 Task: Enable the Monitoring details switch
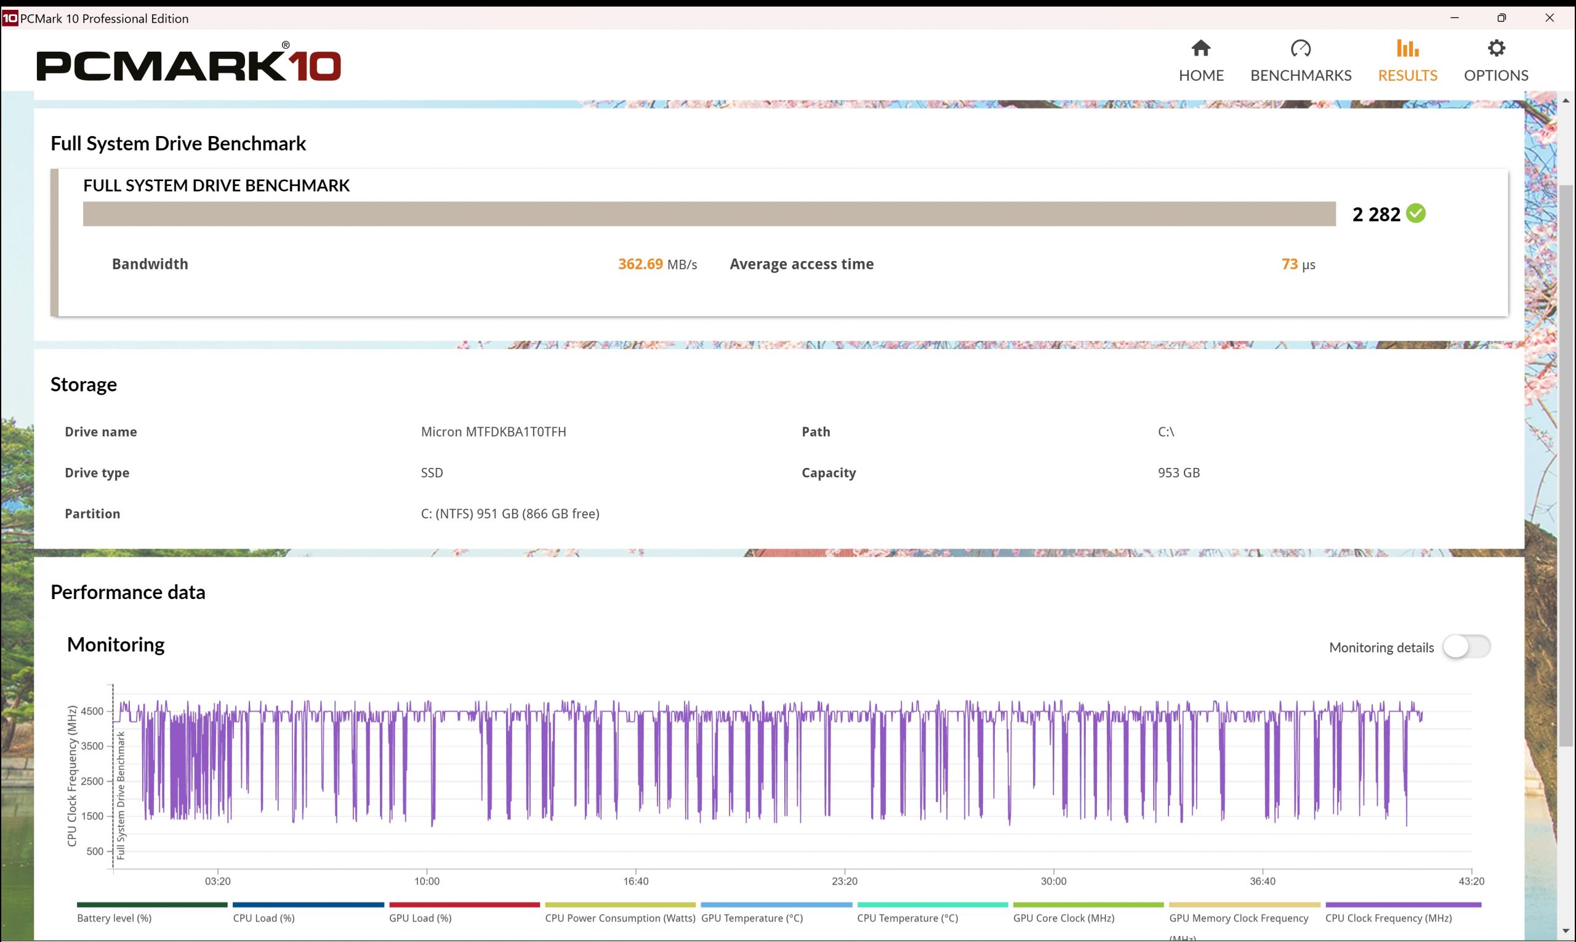1466,647
